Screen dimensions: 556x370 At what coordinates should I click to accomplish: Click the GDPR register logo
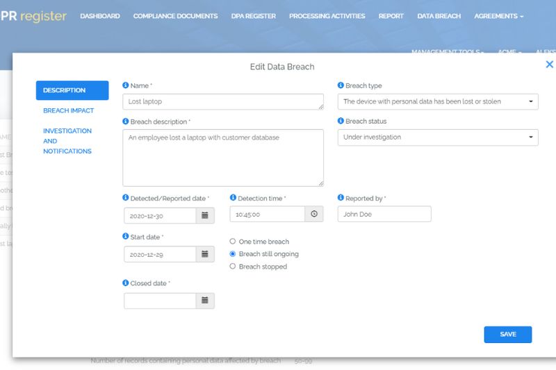click(33, 16)
